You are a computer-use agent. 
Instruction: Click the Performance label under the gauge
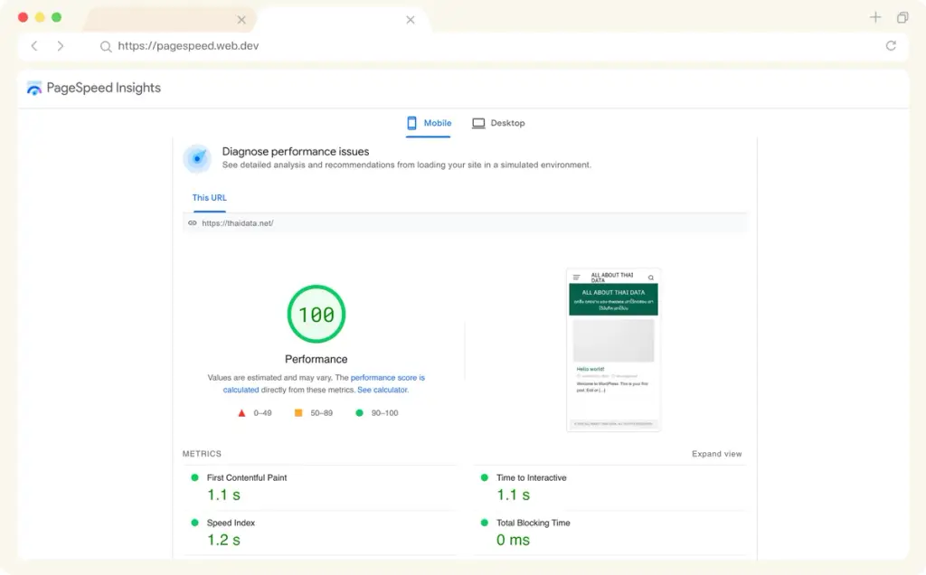(x=316, y=359)
